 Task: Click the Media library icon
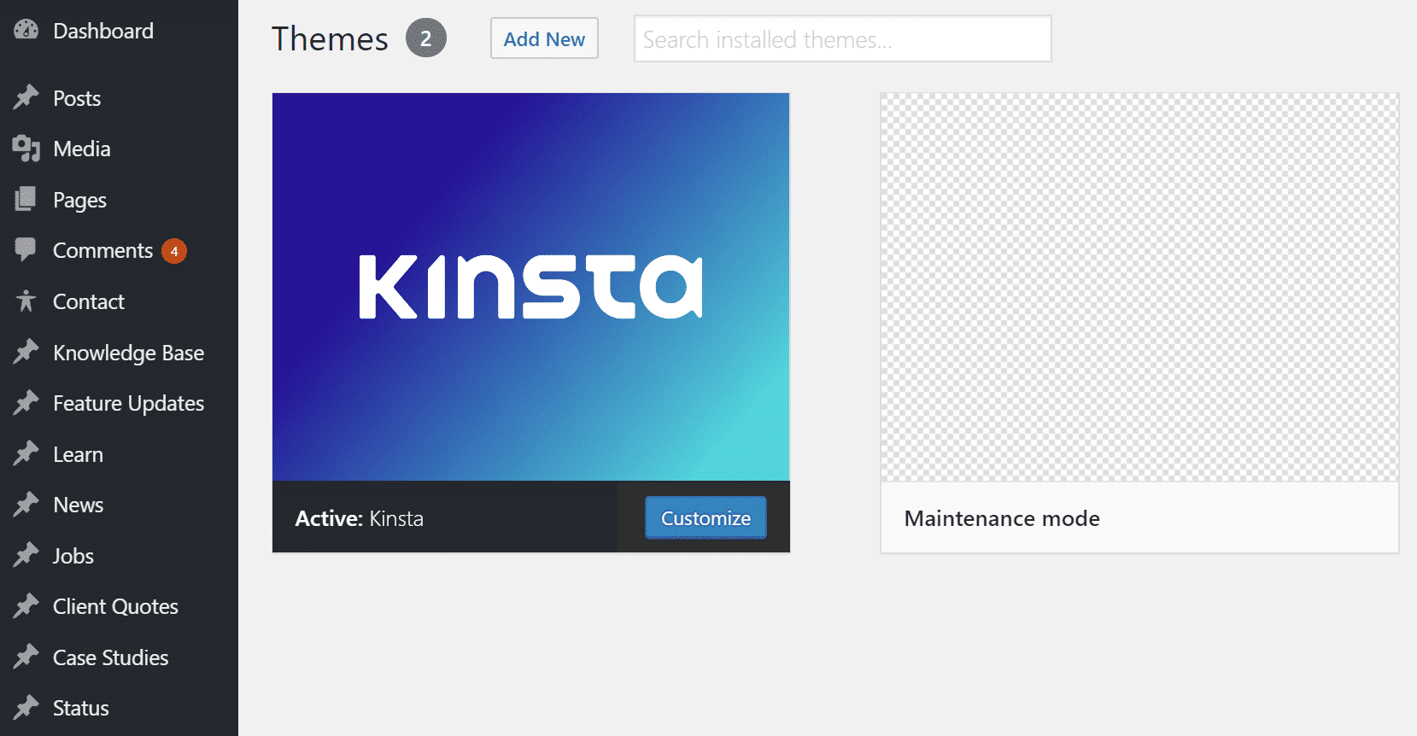[x=26, y=149]
